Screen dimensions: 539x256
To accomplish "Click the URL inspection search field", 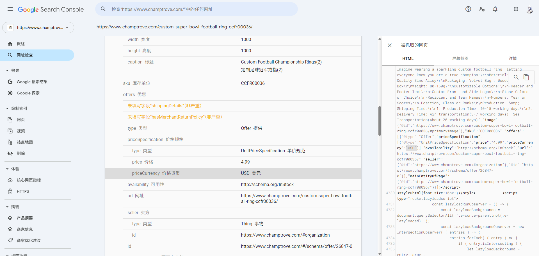I will click(197, 9).
